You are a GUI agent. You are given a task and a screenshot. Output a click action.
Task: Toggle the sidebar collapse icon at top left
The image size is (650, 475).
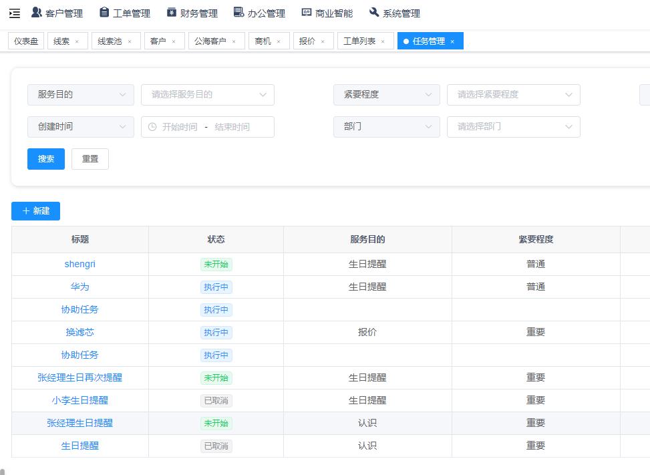pos(14,13)
